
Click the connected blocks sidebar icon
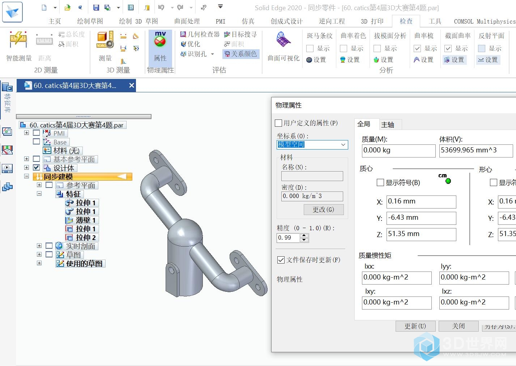pos(7,187)
